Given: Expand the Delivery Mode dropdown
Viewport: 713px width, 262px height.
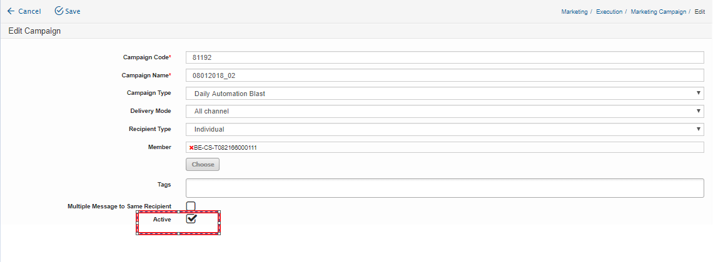Looking at the screenshot, I should tap(445, 111).
